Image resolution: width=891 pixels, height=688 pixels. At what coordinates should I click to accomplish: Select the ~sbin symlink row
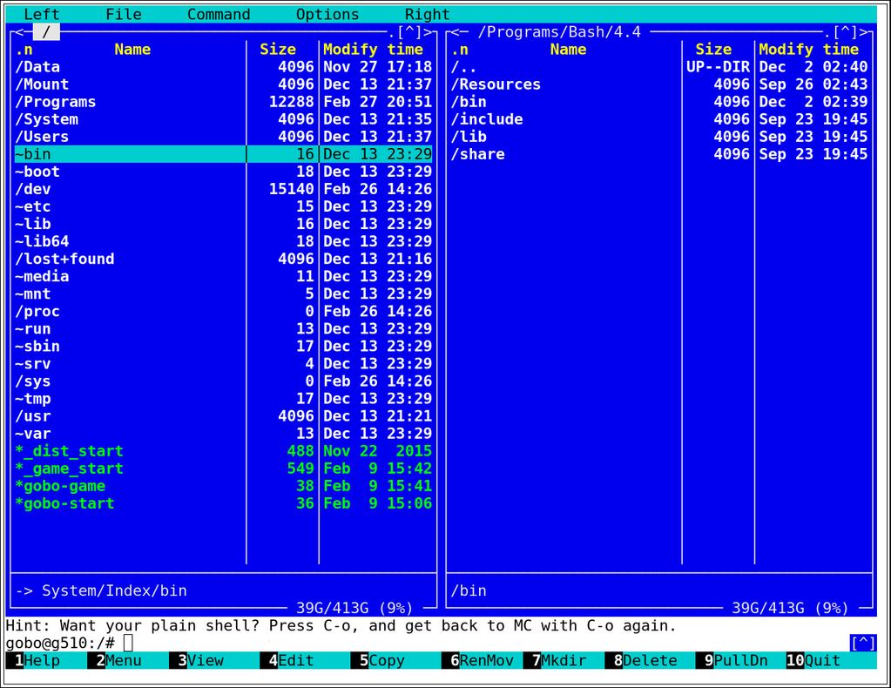point(223,347)
